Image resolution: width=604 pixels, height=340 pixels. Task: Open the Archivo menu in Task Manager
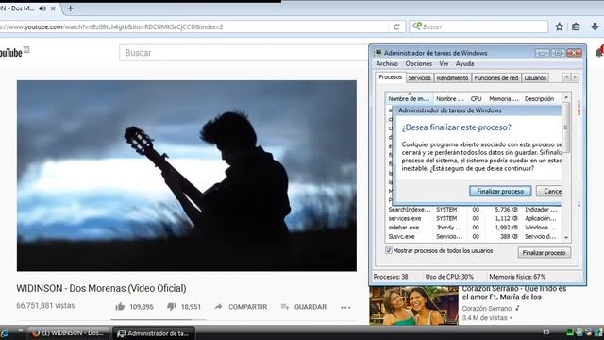tap(387, 63)
